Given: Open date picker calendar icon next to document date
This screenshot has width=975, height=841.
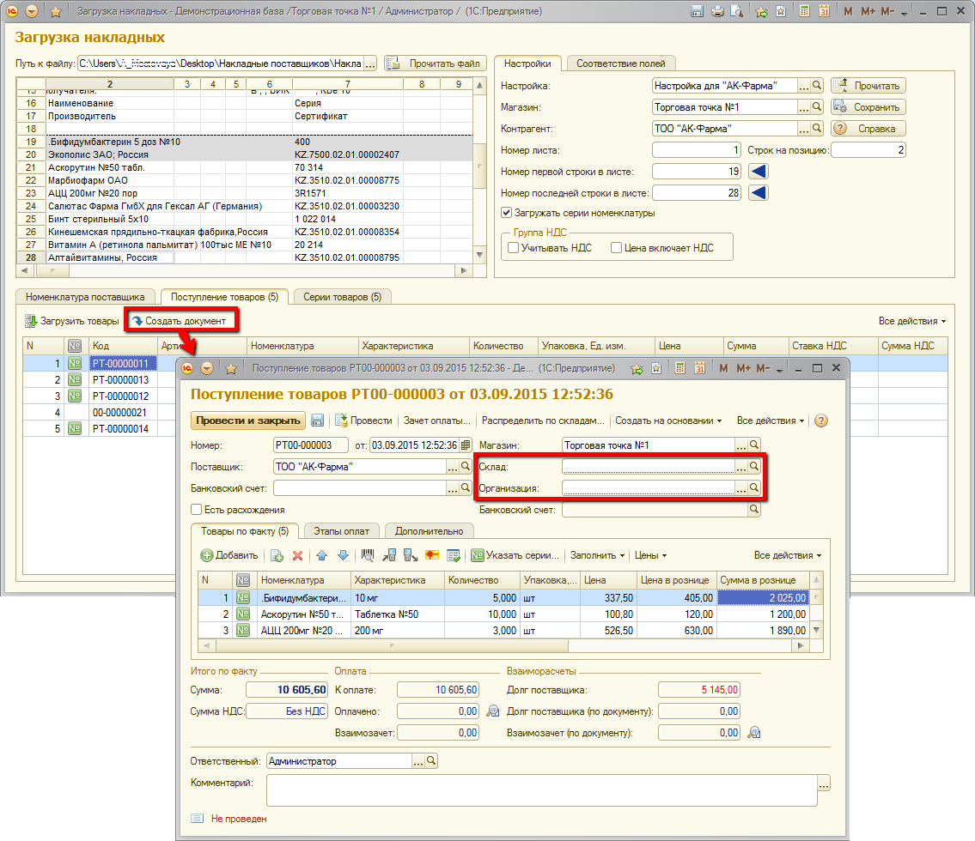Looking at the screenshot, I should [466, 445].
